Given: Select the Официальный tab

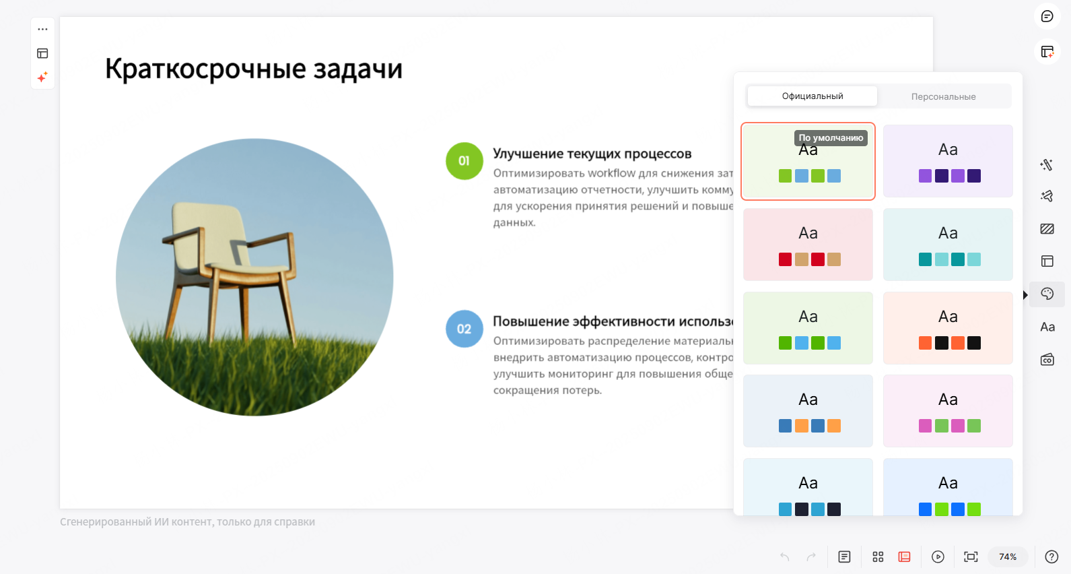Looking at the screenshot, I should click(x=812, y=96).
